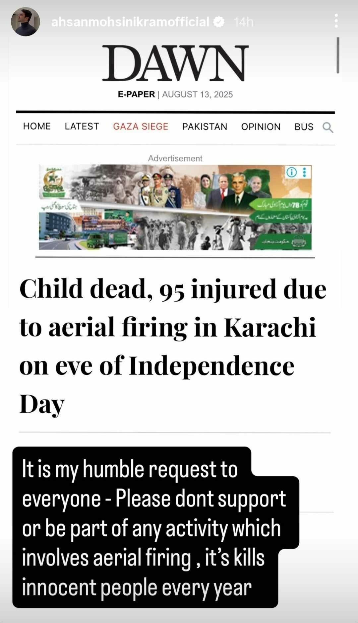The image size is (358, 623).
Task: Click the page scrollbar thumb
Action: [x=338, y=55]
